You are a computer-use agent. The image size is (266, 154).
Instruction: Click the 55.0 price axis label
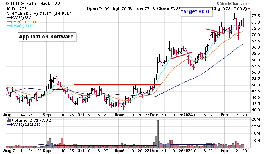pos(256,73)
